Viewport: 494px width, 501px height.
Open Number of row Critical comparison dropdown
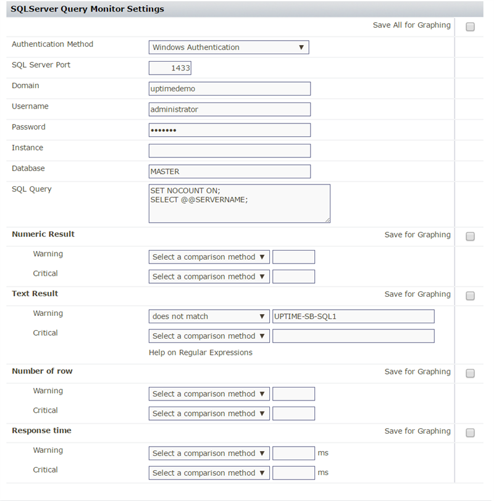[x=209, y=413]
